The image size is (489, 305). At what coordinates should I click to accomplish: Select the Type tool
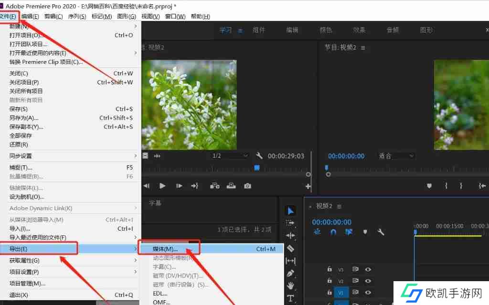[290, 297]
